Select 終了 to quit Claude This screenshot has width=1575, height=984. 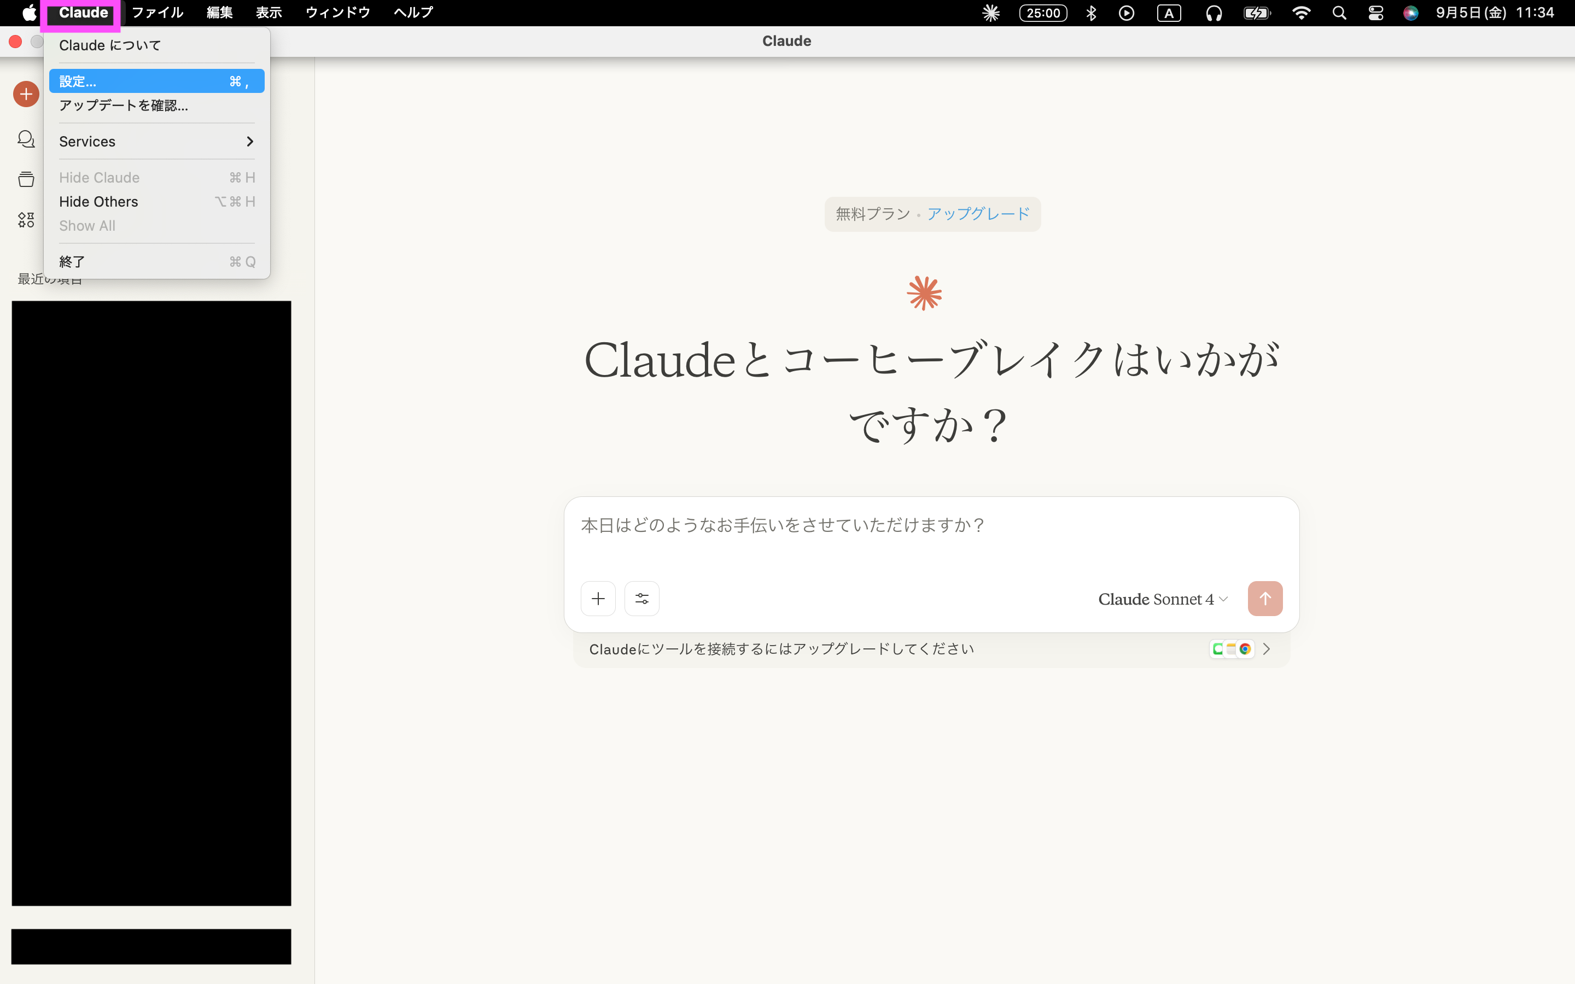[x=72, y=262]
